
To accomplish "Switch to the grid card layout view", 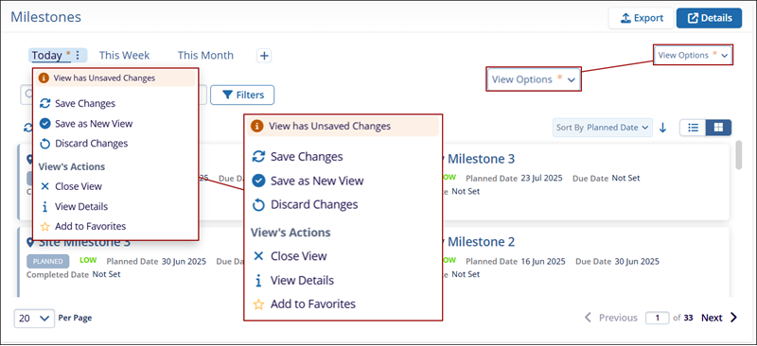I will coord(718,128).
